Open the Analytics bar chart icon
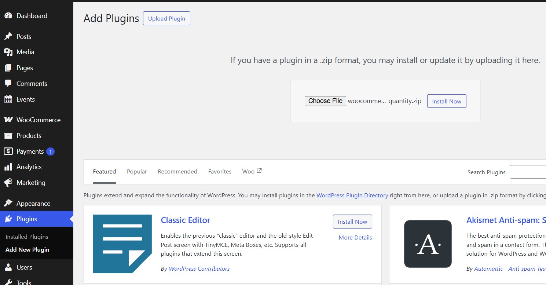Screen dimensions: 546x285 8,167
